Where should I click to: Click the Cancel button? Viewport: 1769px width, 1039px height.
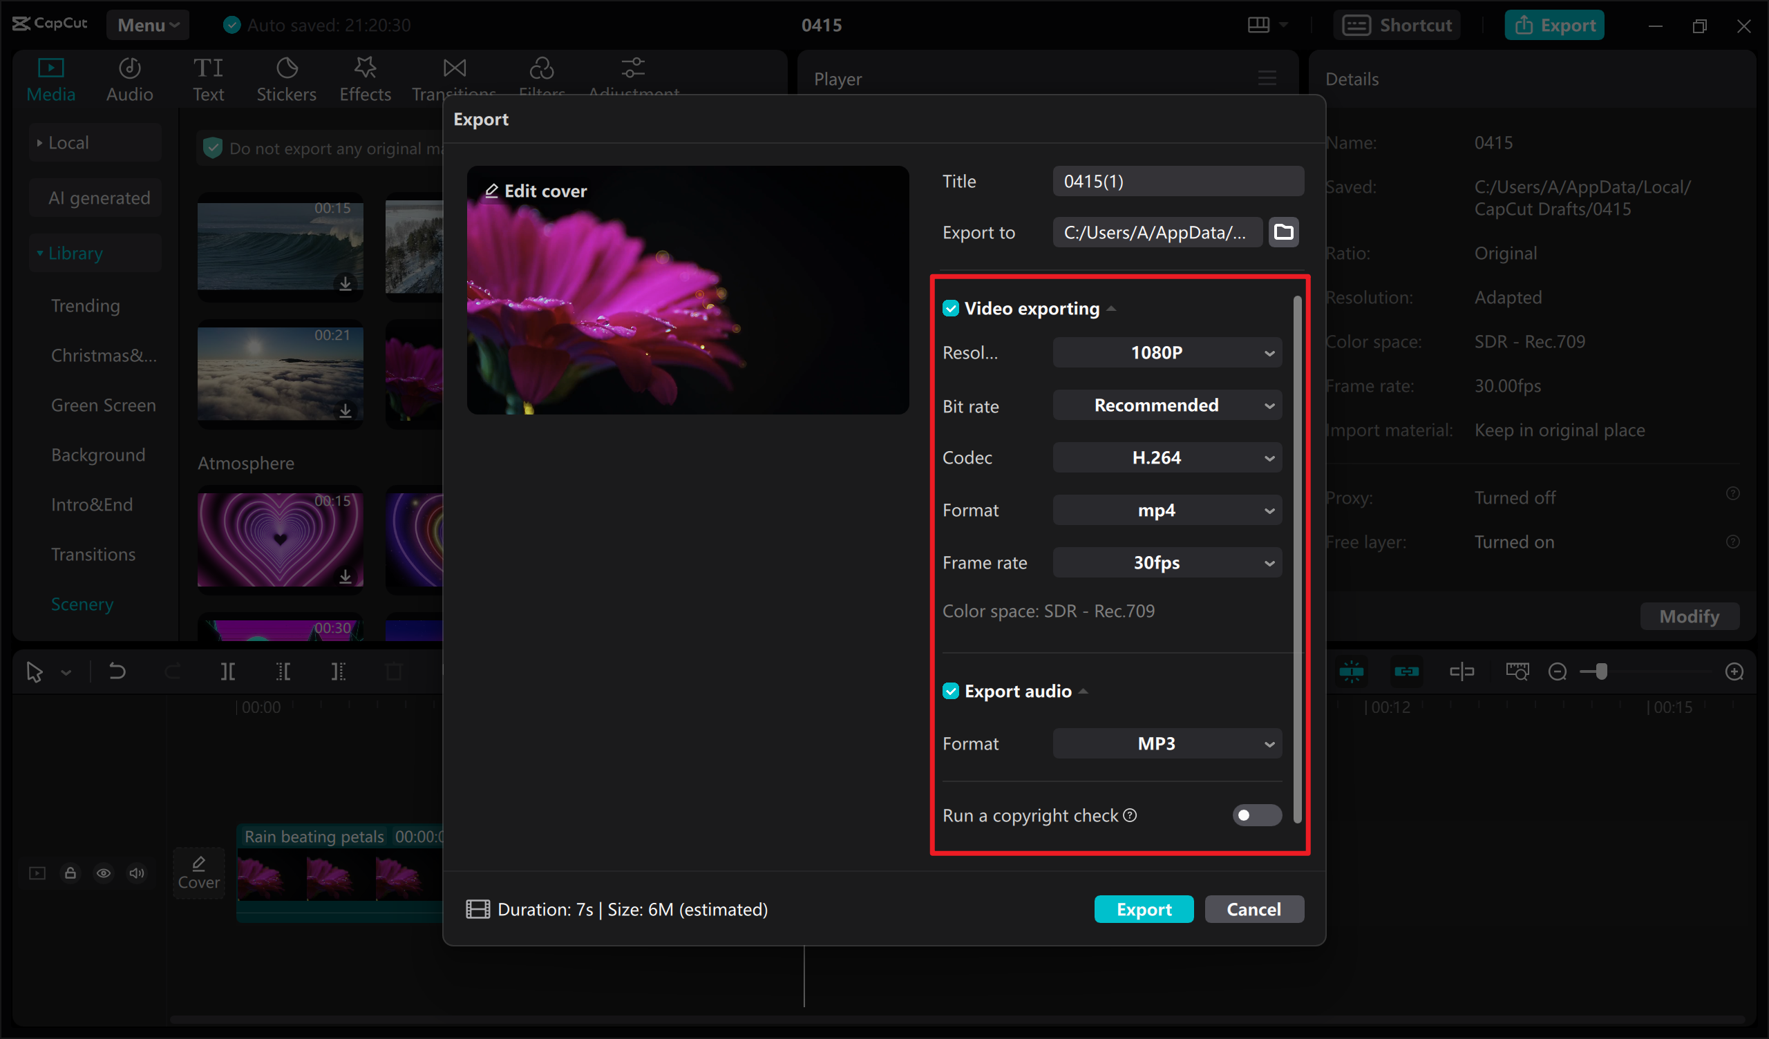tap(1254, 908)
